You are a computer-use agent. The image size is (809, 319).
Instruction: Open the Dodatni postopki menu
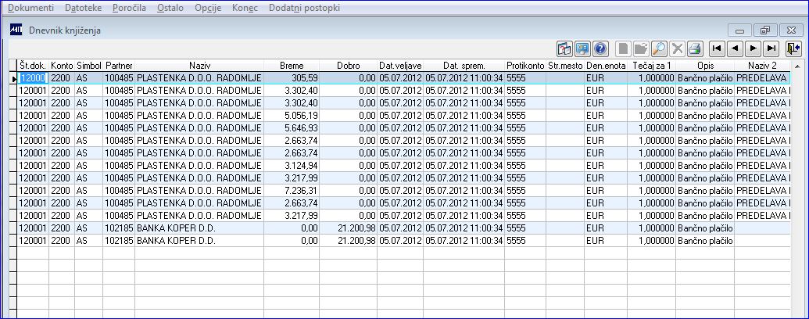pos(304,8)
